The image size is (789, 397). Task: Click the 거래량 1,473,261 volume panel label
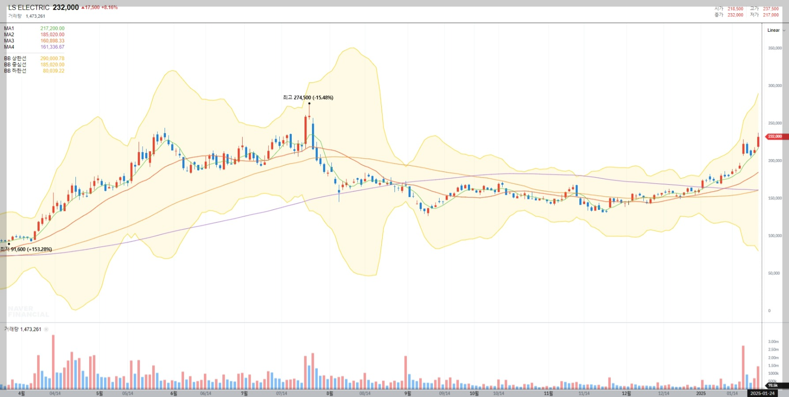pos(23,329)
